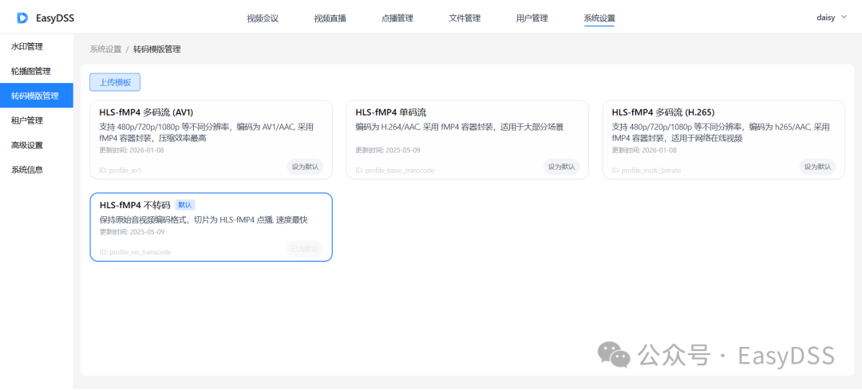Viewport: 862px width, 390px height.
Task: Open the 文件管理 menu item
Action: (465, 18)
